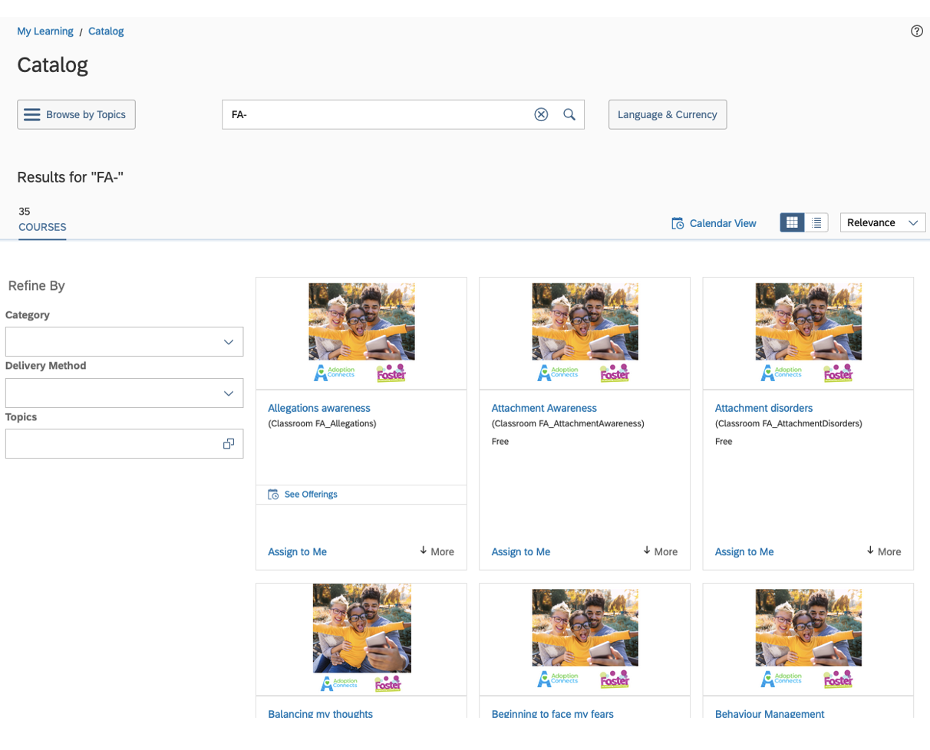Viewport: 930px width, 750px height.
Task: Click the hamburger icon in Browse by Topics
Action: pyautogui.click(x=31, y=114)
